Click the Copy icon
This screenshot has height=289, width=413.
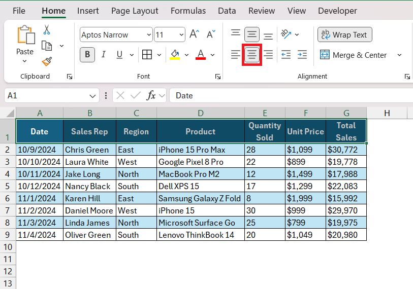[x=47, y=46]
